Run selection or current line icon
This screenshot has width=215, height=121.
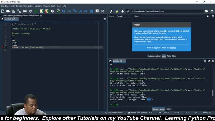coord(52,11)
